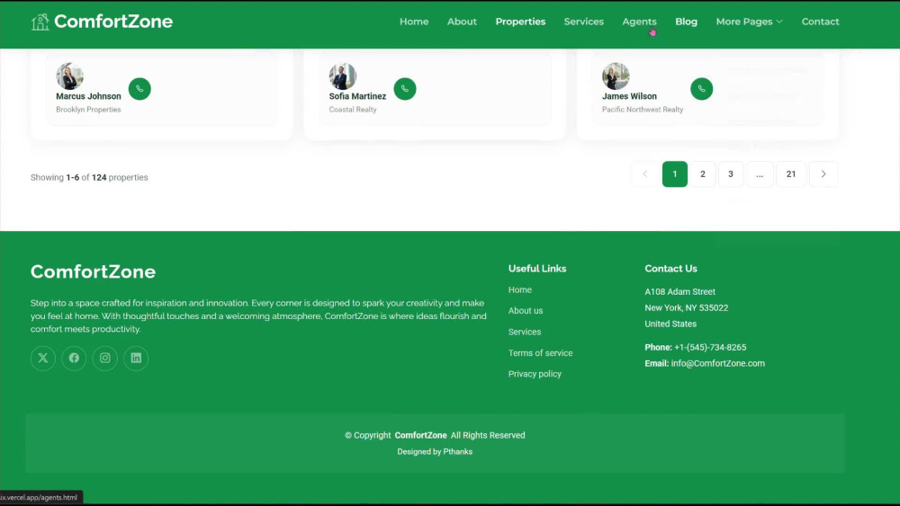
Task: Select pagination page 3
Action: point(731,174)
